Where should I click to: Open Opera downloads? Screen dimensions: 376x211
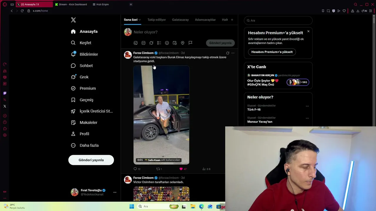pyautogui.click(x=358, y=11)
